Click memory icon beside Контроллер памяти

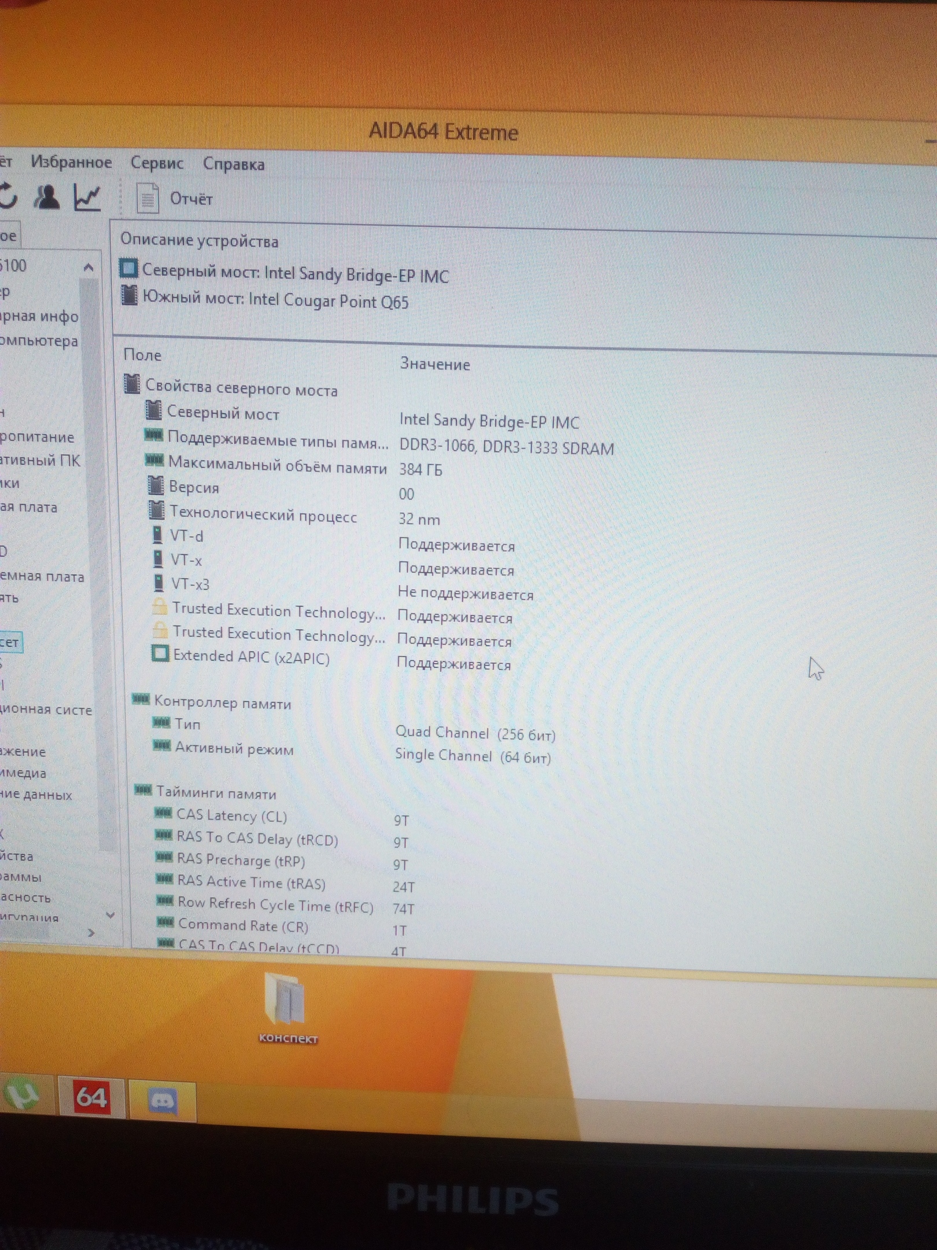click(x=141, y=700)
